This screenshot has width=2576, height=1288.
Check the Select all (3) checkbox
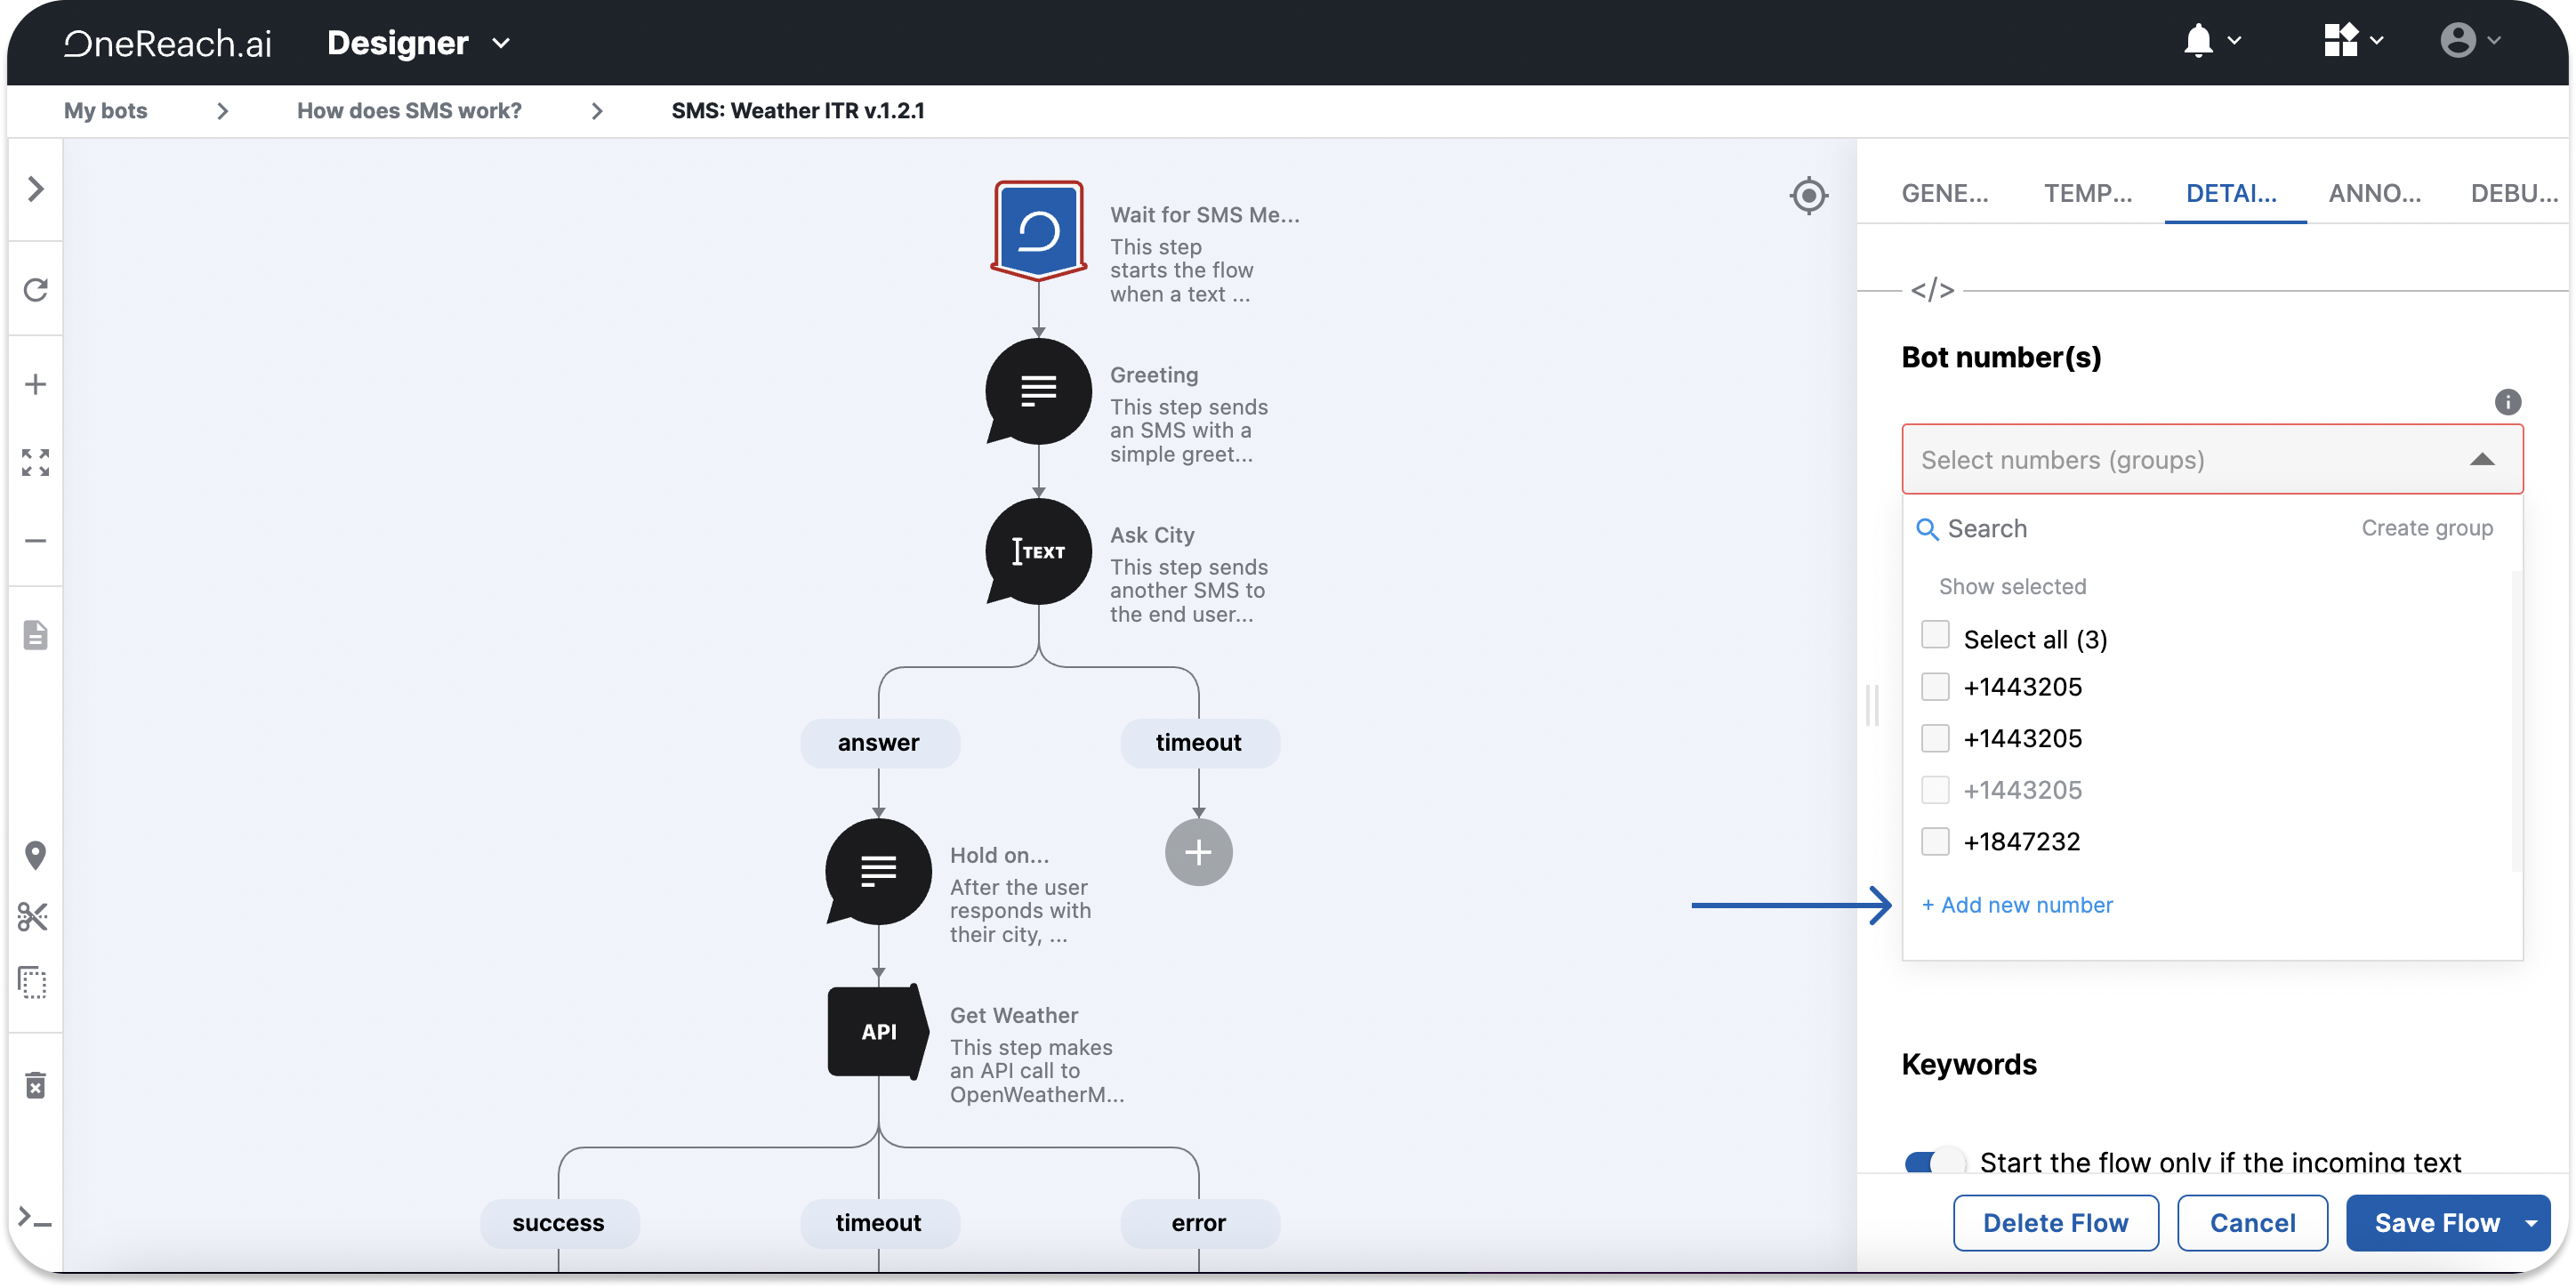[1935, 636]
